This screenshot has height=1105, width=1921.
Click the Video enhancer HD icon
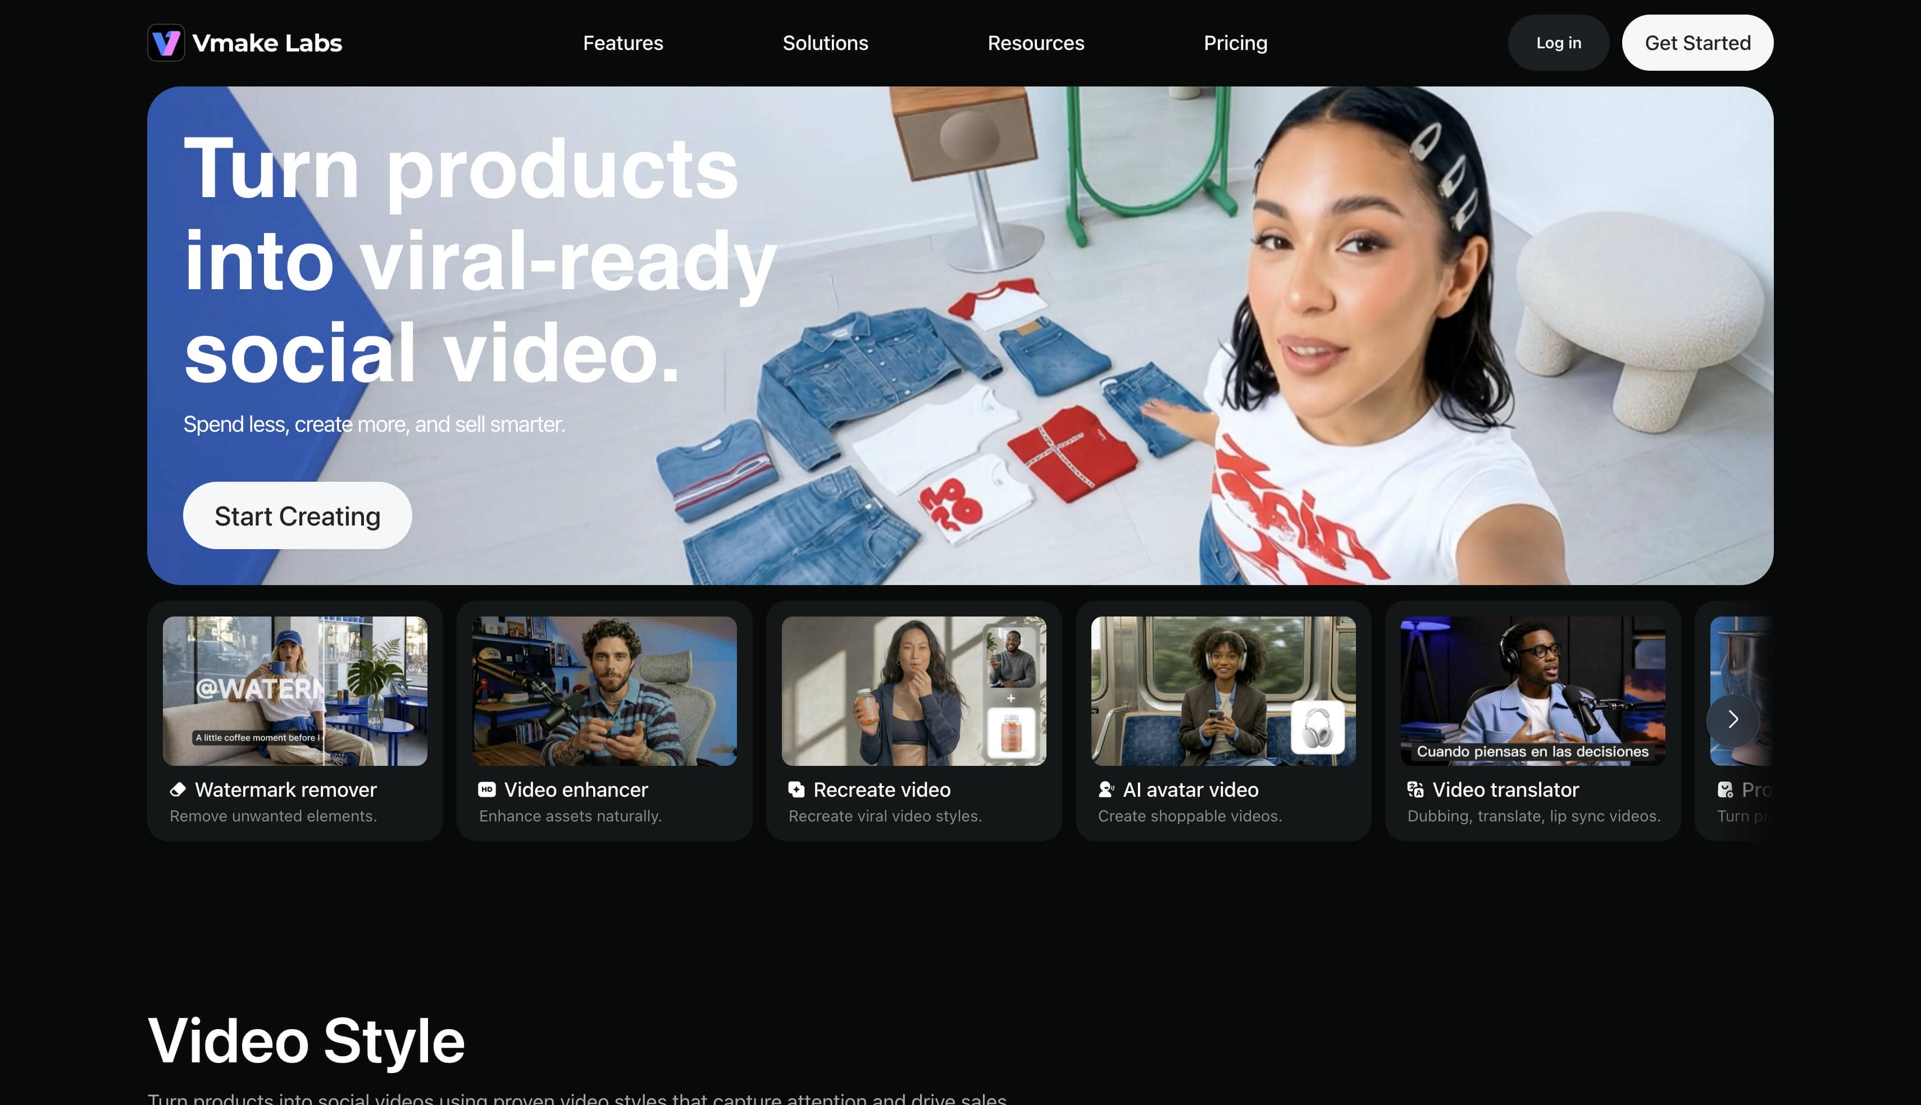(x=486, y=789)
